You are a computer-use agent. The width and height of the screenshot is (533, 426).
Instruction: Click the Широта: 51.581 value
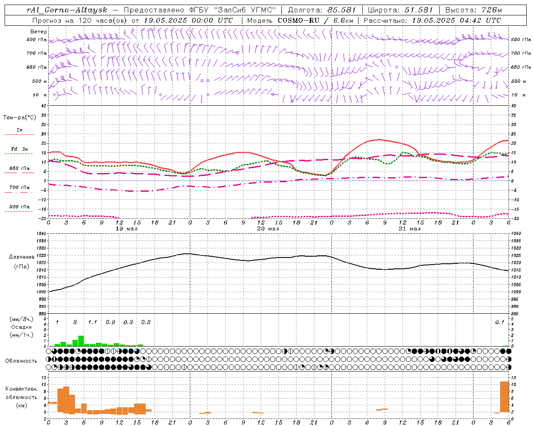click(401, 10)
